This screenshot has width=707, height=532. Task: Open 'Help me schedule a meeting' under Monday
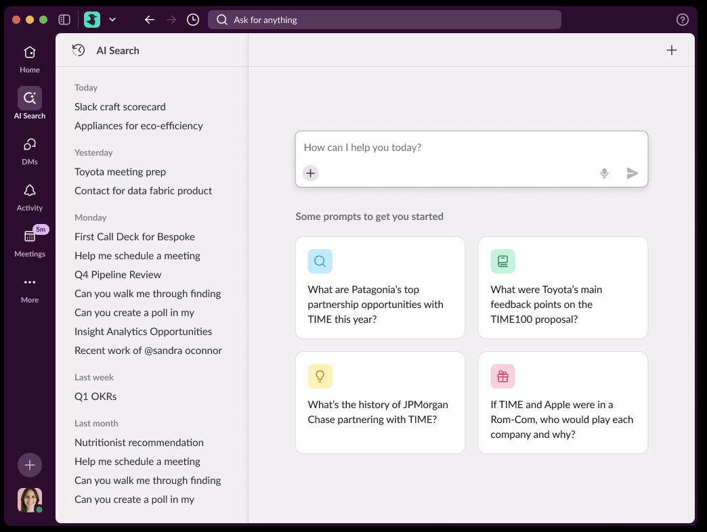point(137,255)
